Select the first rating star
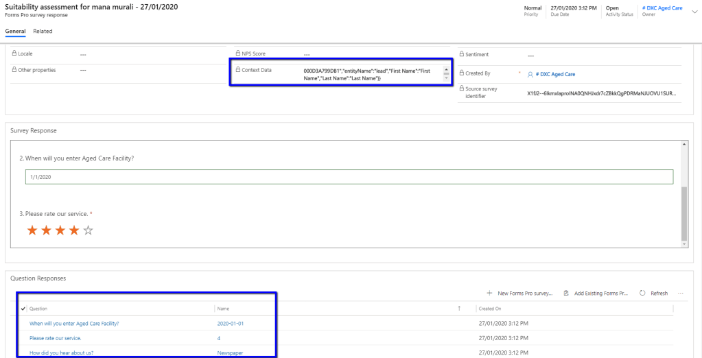The image size is (702, 358). click(x=32, y=230)
